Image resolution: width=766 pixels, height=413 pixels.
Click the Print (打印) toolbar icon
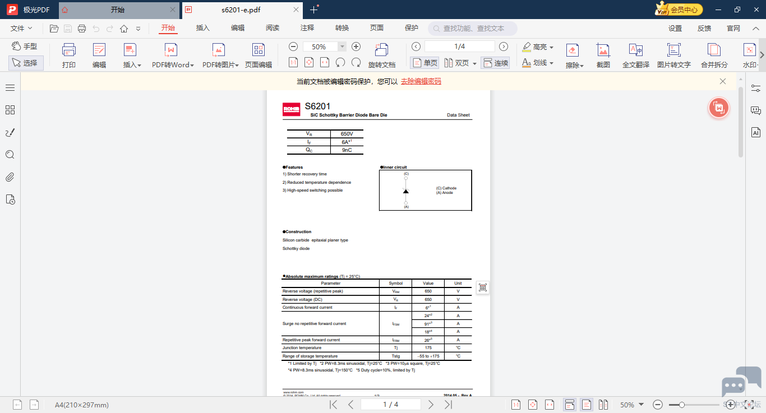pyautogui.click(x=69, y=56)
